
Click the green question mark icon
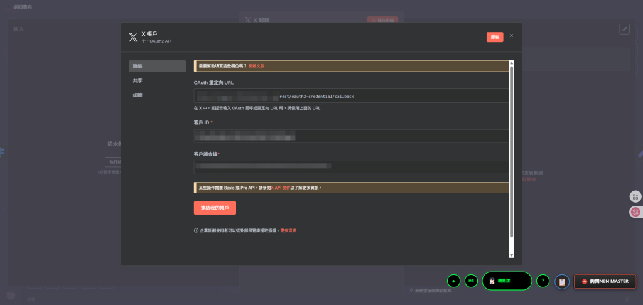(543, 281)
